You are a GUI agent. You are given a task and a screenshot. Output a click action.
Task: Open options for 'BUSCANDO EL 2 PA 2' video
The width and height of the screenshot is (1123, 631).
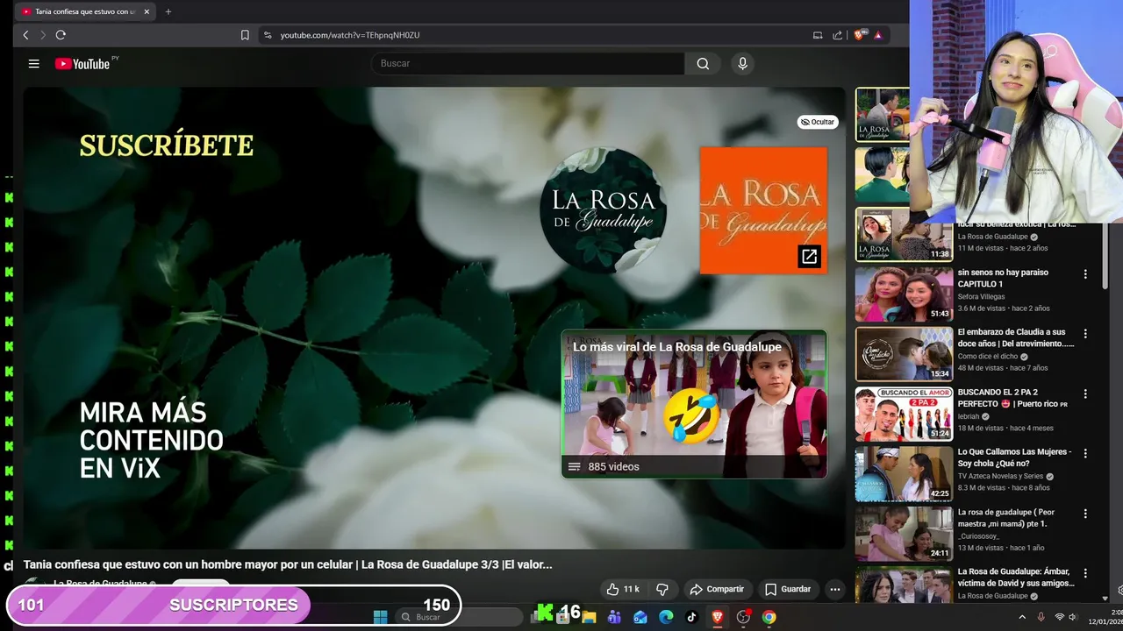(x=1085, y=393)
